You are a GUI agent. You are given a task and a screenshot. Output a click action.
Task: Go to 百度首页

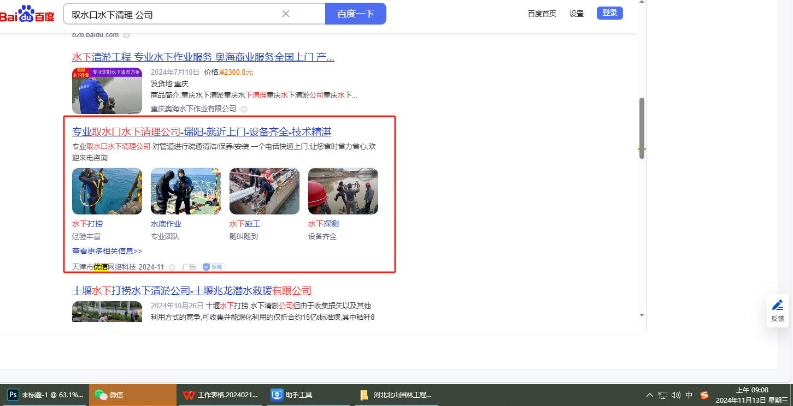pos(542,14)
